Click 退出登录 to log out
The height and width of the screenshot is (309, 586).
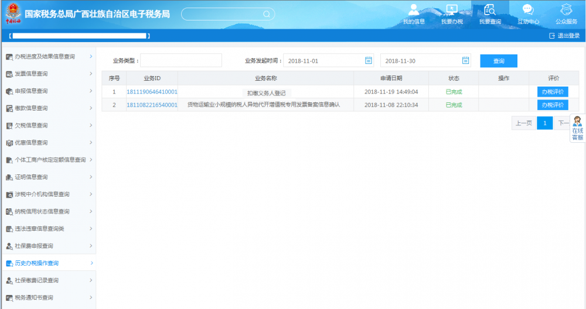click(564, 36)
